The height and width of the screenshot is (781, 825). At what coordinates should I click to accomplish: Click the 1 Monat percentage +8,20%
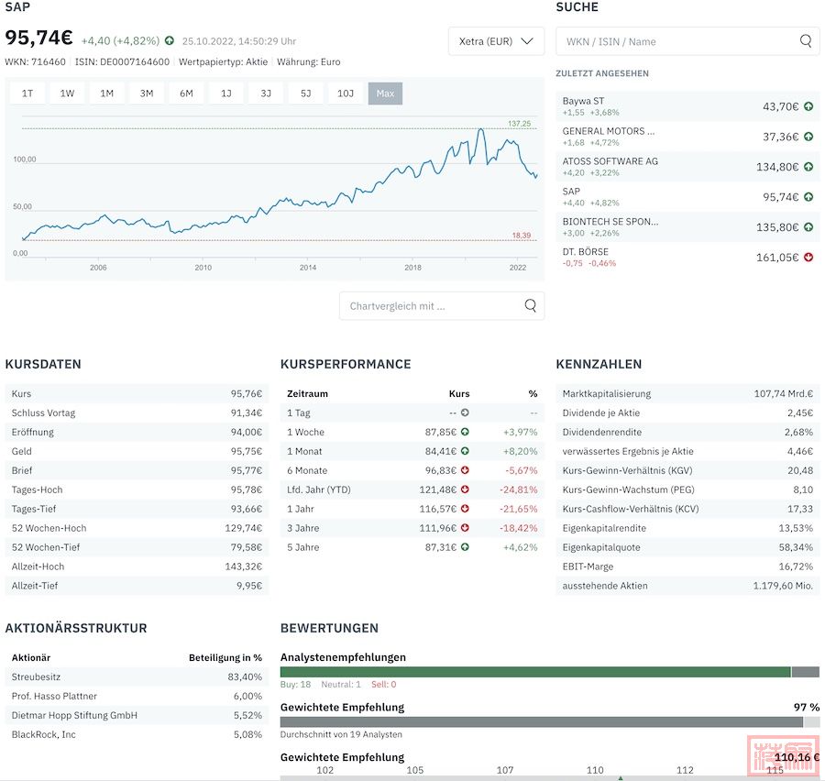tap(521, 451)
